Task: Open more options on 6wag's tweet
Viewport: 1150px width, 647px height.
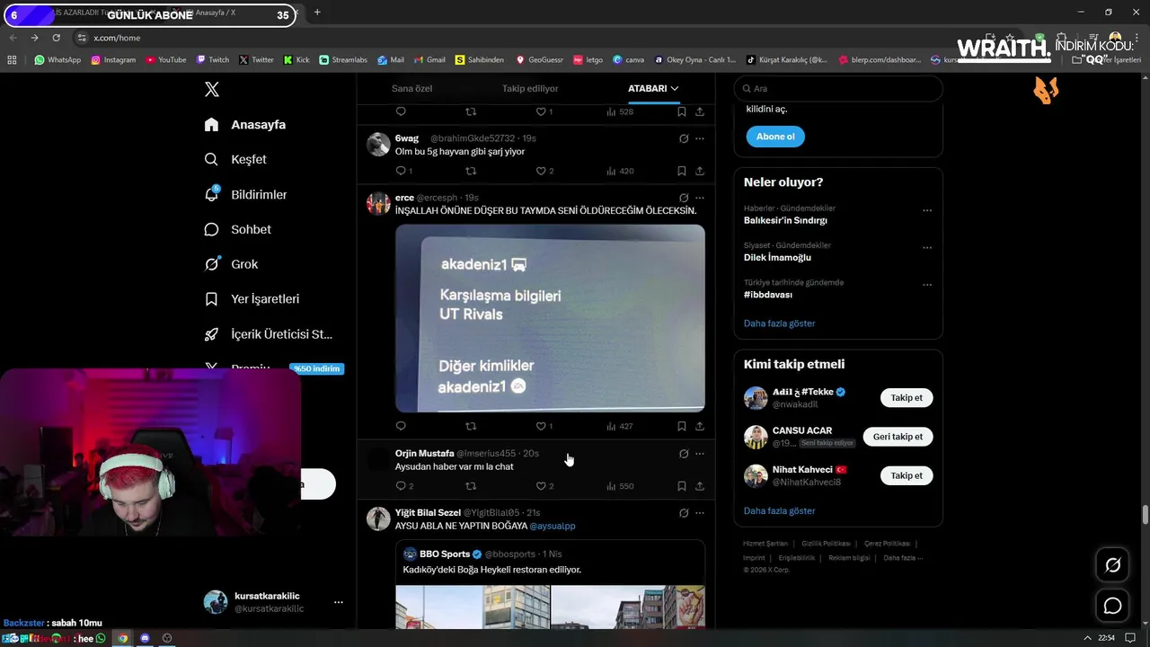Action: click(x=700, y=138)
